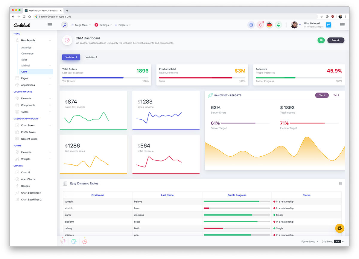Image resolution: width=359 pixels, height=259 pixels.
Task: Select the globe icon in the footer
Action: [x=74, y=241]
